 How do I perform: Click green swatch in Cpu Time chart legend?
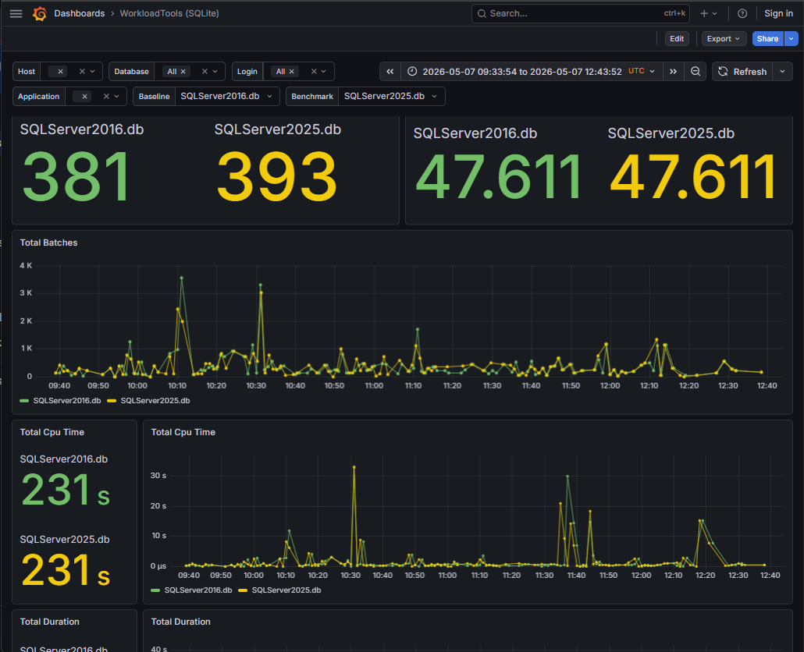coord(155,590)
